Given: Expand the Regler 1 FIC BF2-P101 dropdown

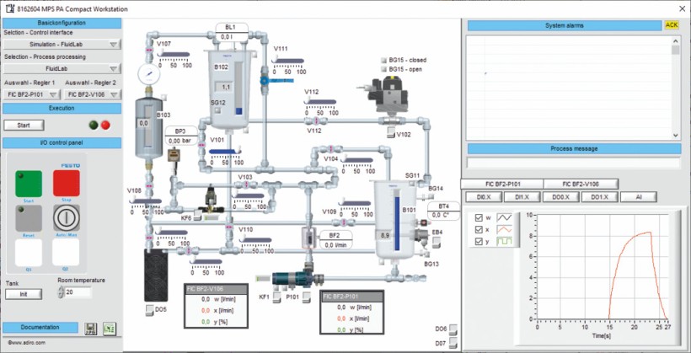Looking at the screenshot, I should click(x=31, y=94).
